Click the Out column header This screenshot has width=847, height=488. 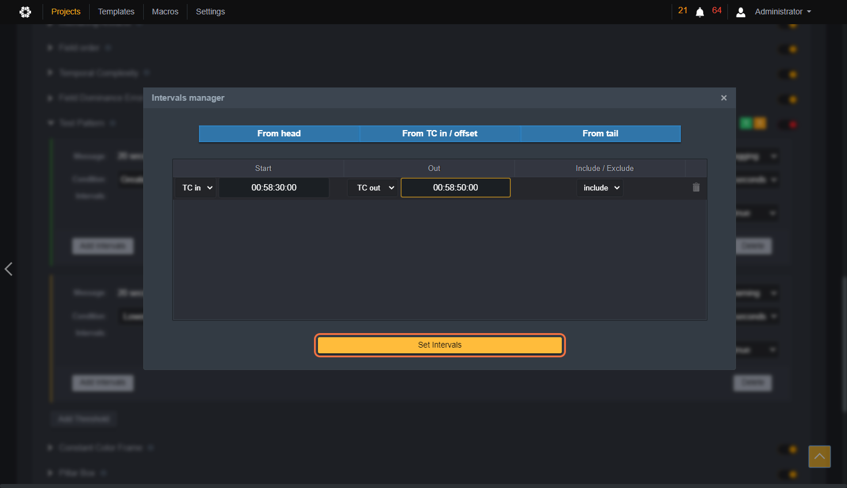(434, 168)
